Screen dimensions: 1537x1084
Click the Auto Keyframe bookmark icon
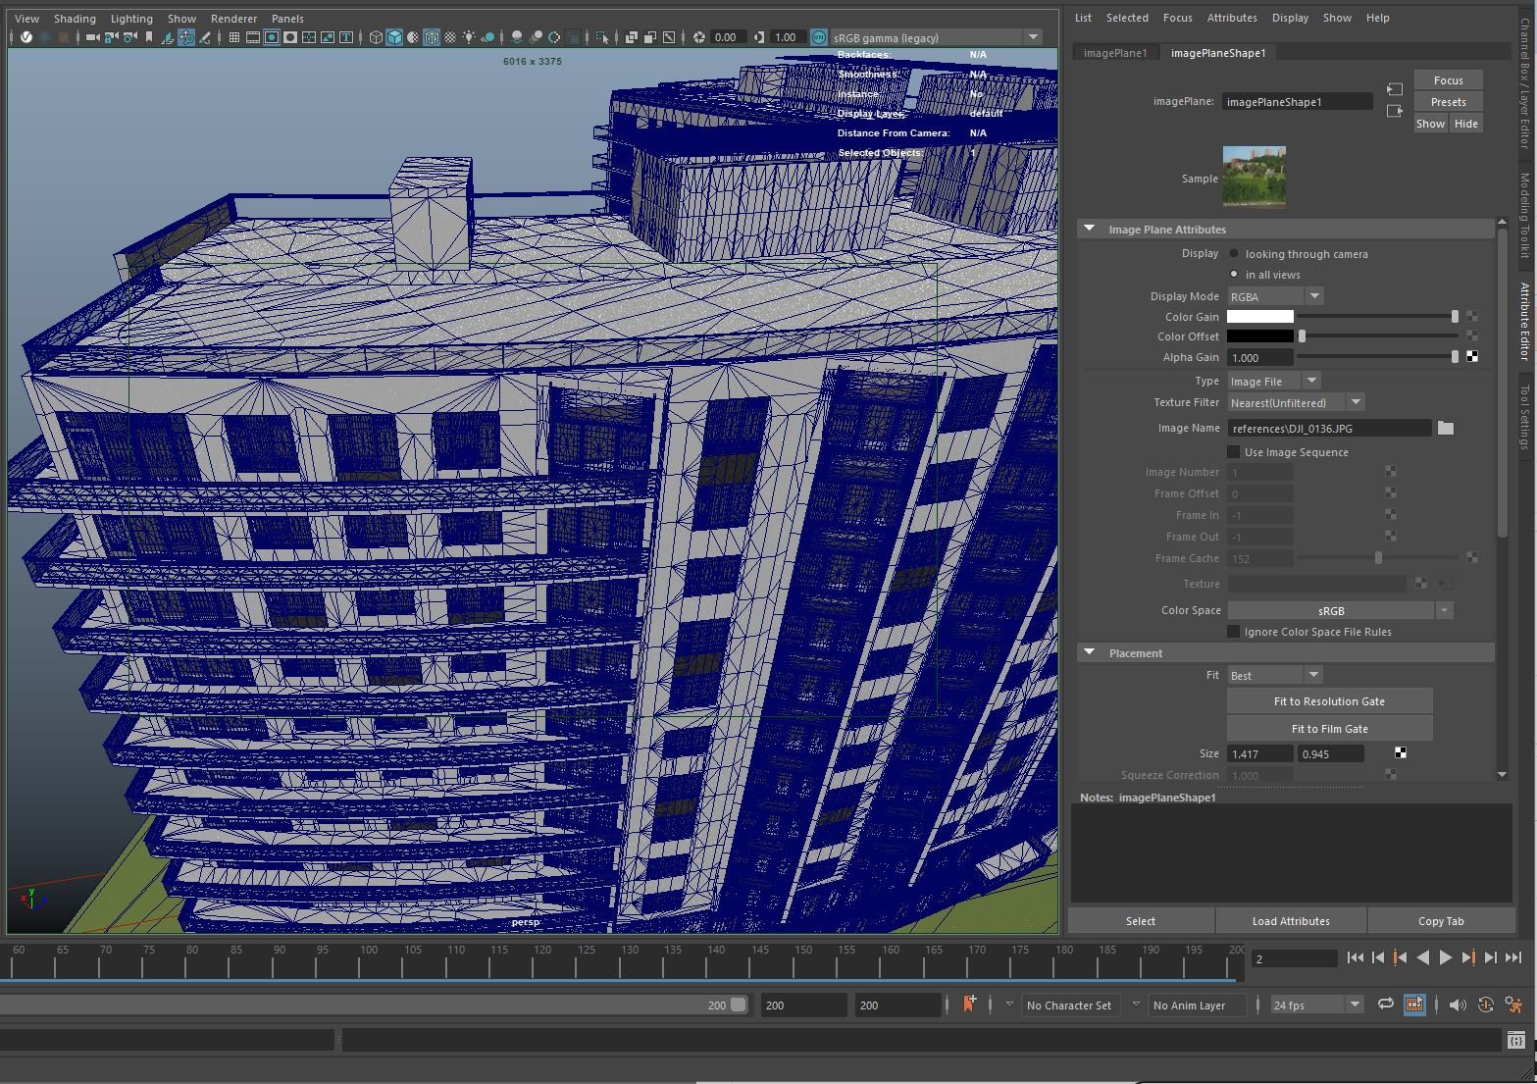coord(970,1004)
